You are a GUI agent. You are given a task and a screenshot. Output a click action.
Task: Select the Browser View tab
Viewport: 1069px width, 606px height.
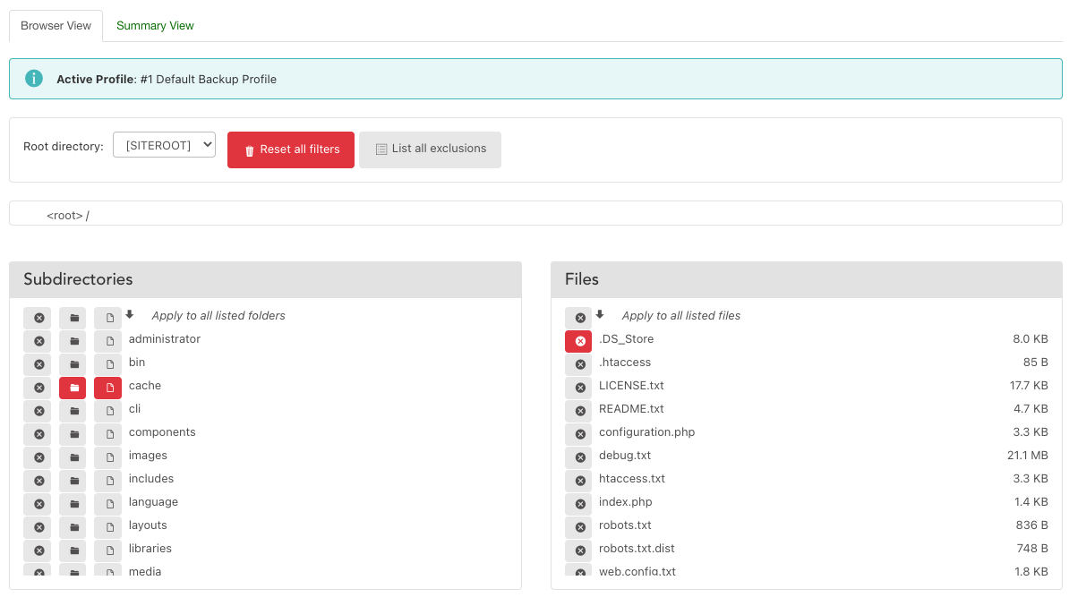56,26
